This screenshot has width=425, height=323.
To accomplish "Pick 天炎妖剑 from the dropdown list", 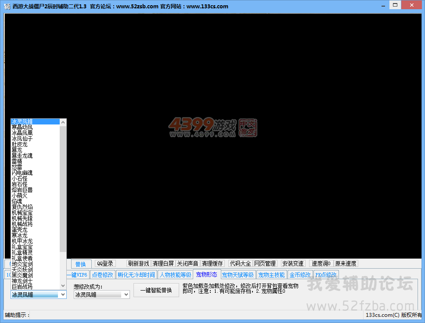I will click(x=35, y=270).
